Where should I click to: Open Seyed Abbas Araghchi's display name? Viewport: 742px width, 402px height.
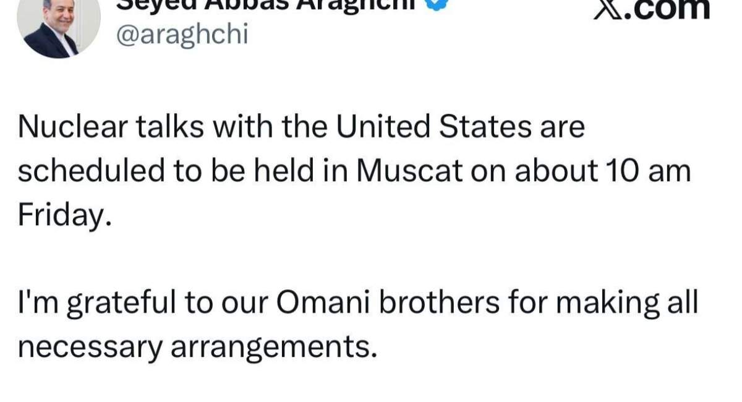(x=272, y=5)
